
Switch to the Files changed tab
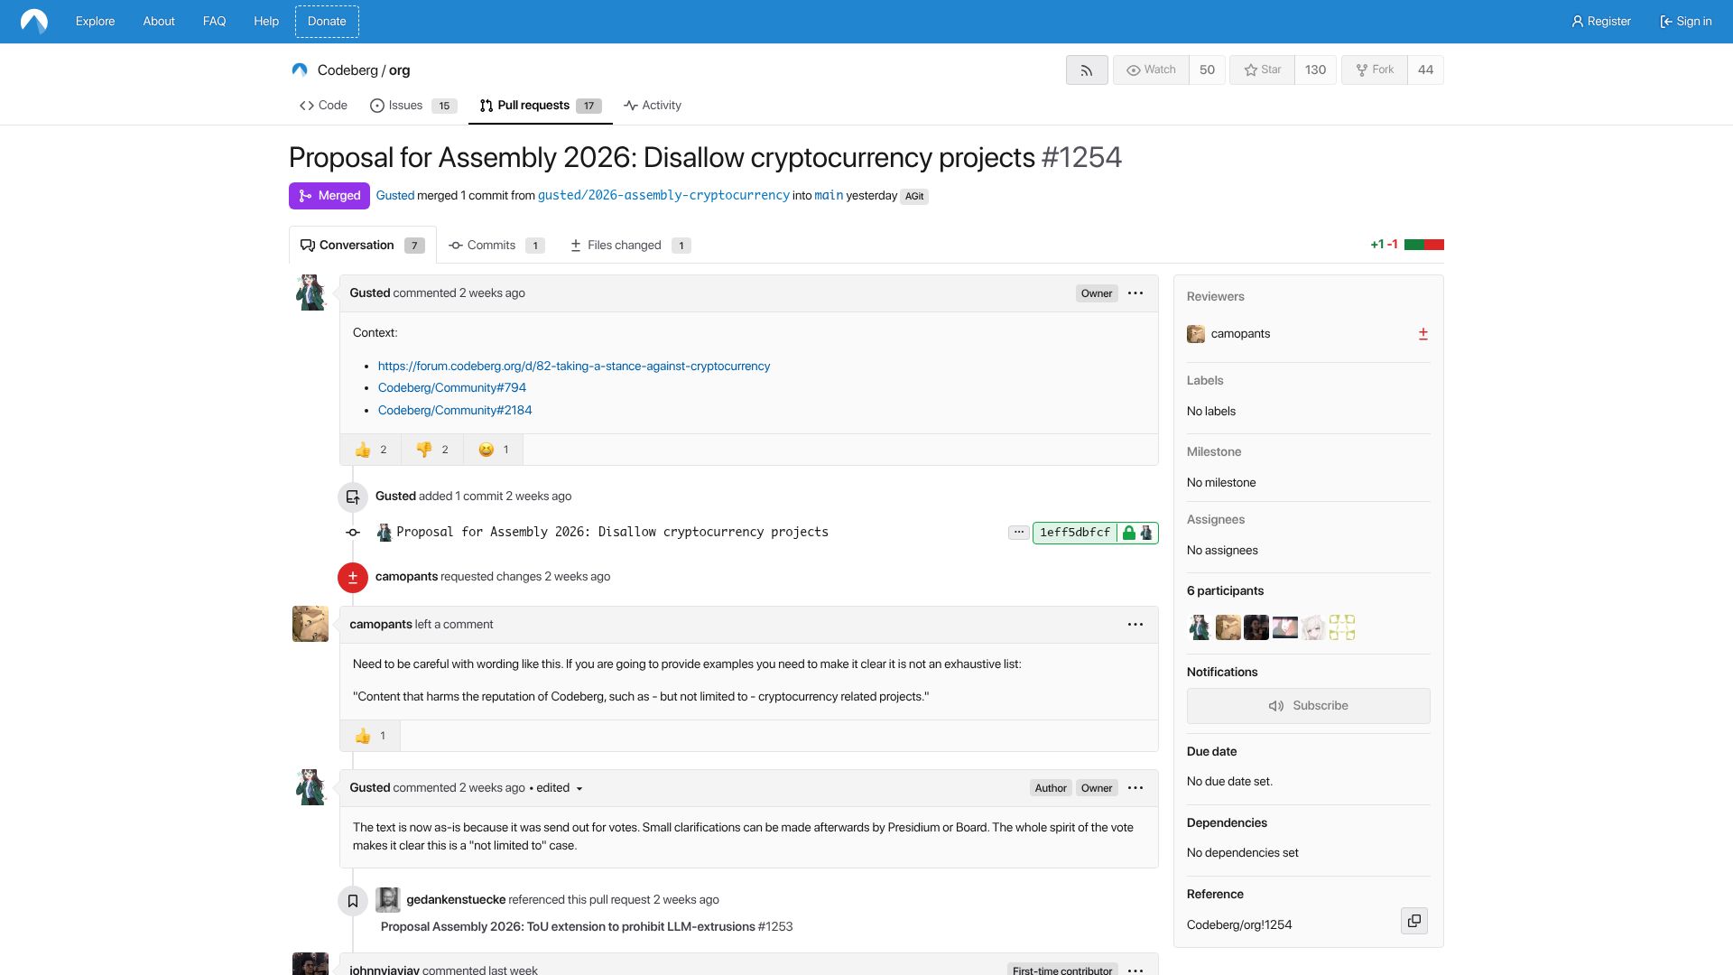pyautogui.click(x=631, y=246)
